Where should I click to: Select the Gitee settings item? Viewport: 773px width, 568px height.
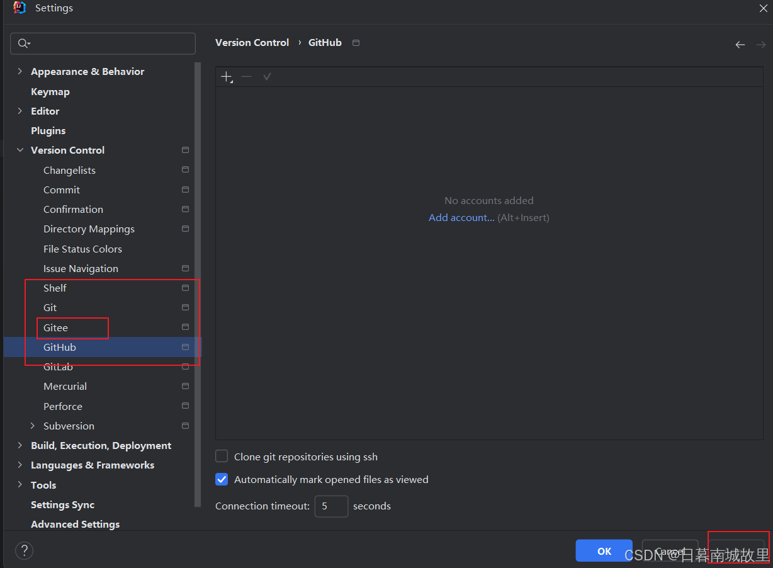coord(55,327)
